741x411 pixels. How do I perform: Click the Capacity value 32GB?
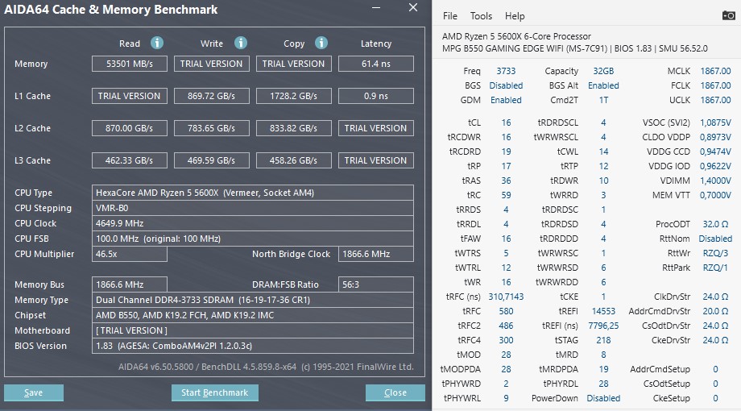(x=603, y=71)
